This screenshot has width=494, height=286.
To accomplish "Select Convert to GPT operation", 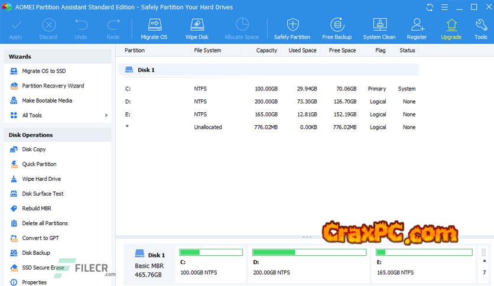I will (x=40, y=238).
